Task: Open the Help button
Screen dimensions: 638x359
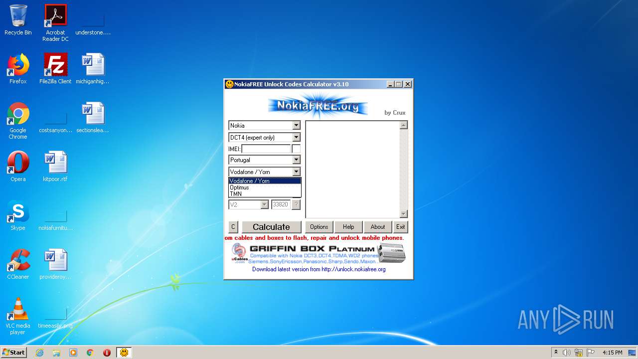Action: coord(348,227)
